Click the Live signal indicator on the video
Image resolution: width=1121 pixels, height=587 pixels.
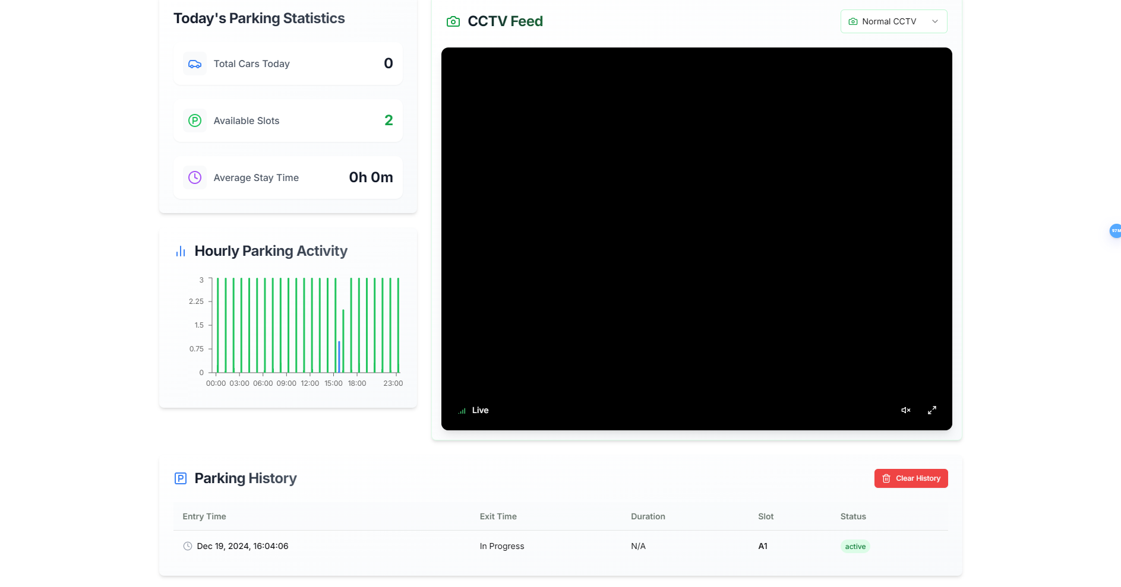[x=473, y=410]
